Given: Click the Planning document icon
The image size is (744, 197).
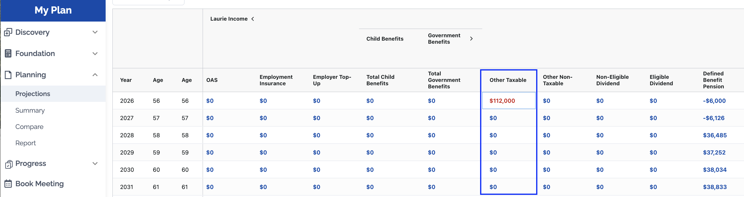Looking at the screenshot, I should 8,75.
